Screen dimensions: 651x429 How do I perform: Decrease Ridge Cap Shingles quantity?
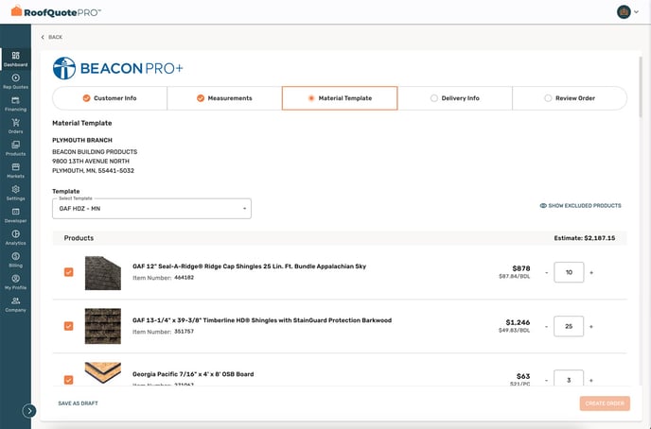click(x=546, y=272)
